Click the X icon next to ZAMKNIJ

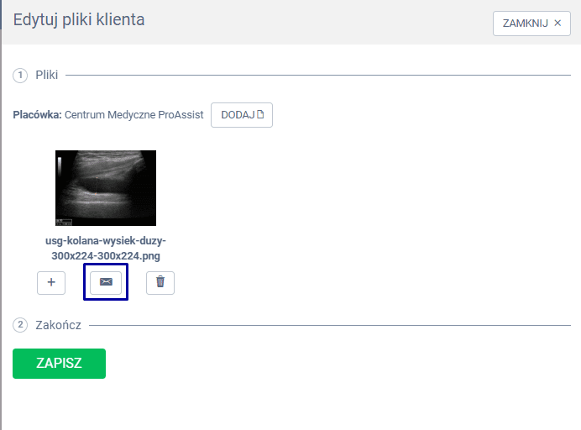tap(557, 24)
